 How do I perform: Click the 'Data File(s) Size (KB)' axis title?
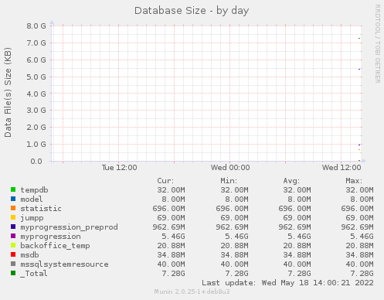point(8,92)
